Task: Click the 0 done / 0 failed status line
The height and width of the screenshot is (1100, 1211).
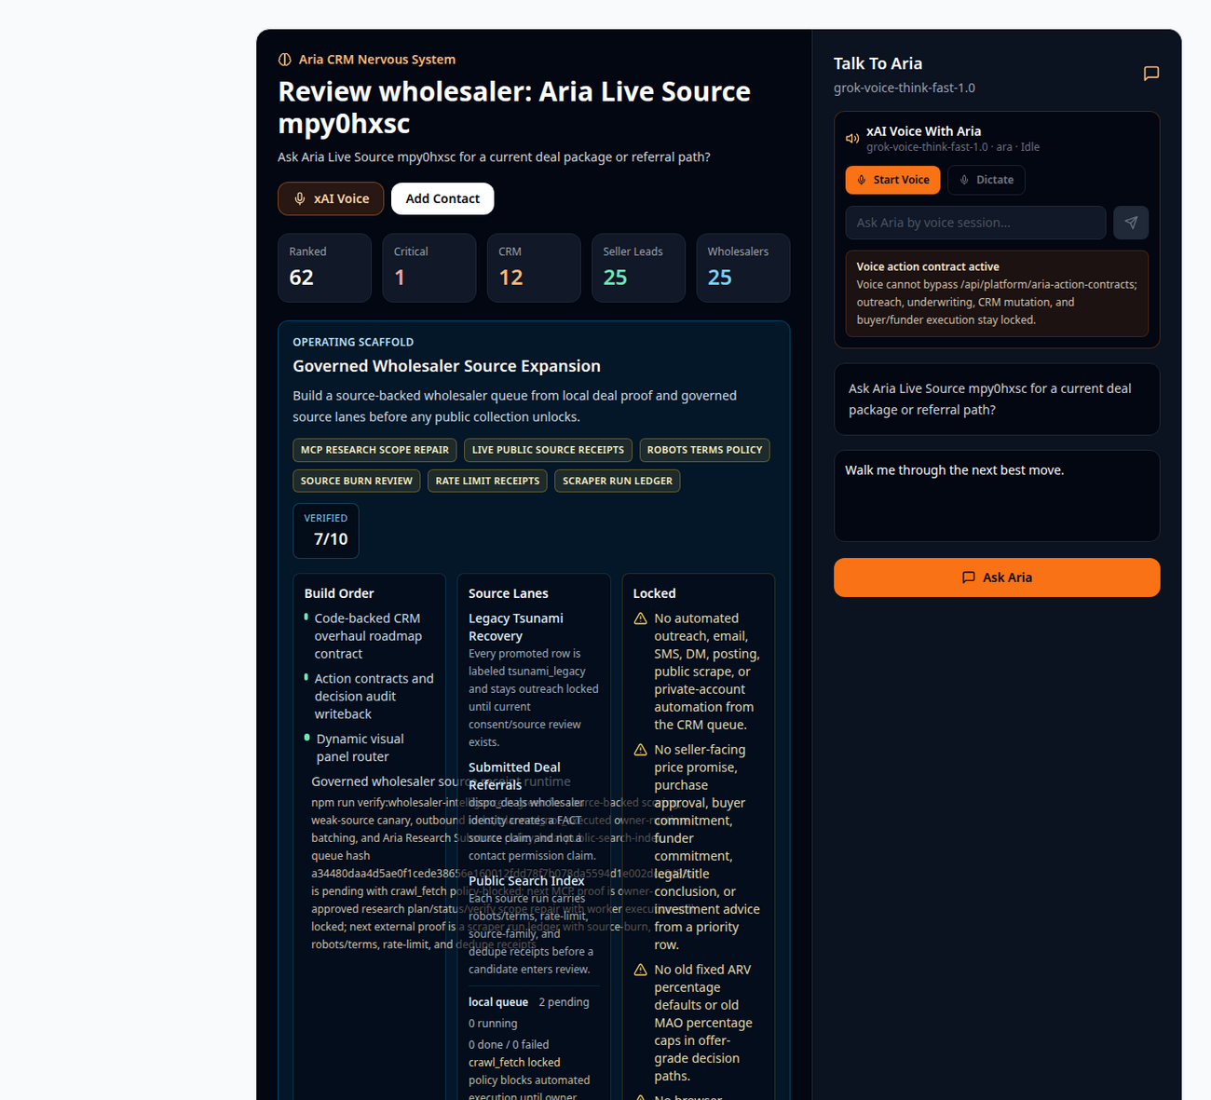Action: [x=509, y=1045]
